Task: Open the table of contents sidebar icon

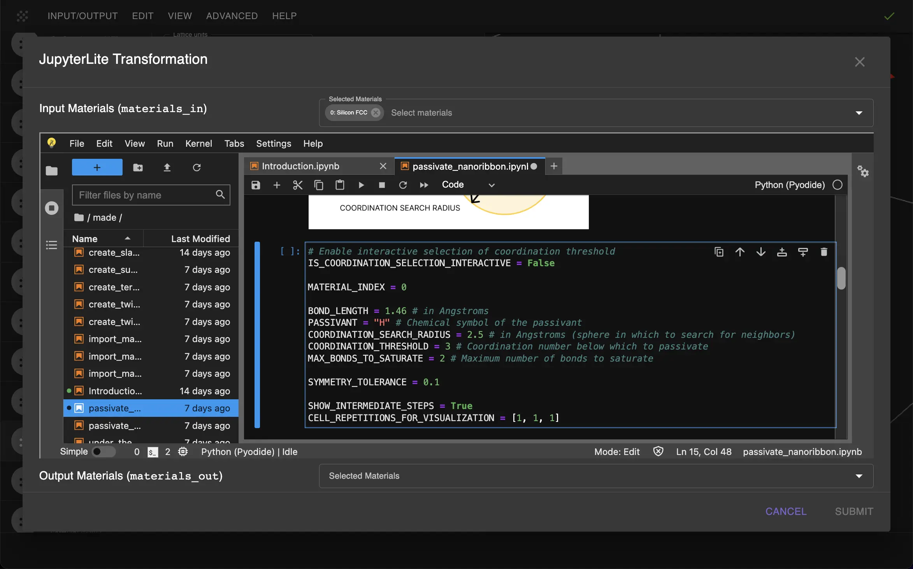Action: [51, 245]
